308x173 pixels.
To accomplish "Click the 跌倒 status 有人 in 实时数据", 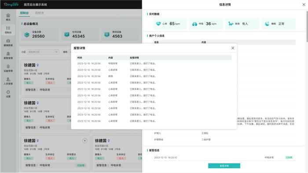I will [x=245, y=24].
